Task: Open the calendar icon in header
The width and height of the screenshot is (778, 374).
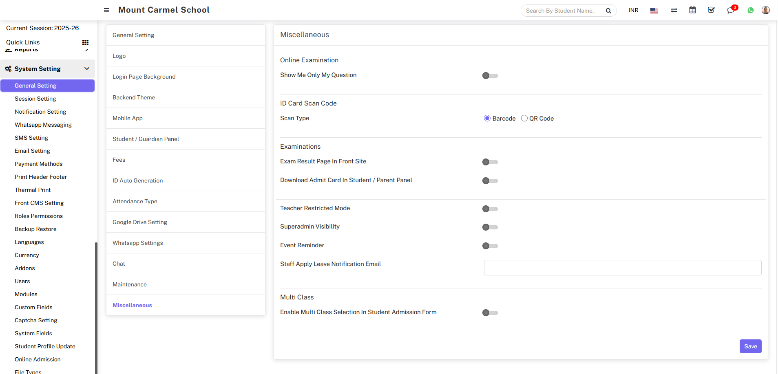Action: [x=692, y=10]
